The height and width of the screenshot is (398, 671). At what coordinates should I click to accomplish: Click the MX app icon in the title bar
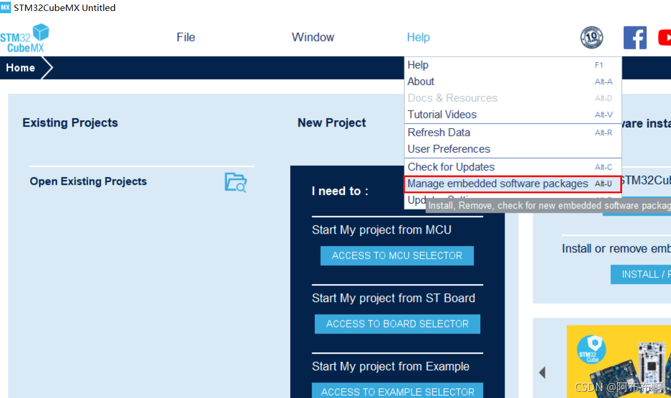pos(6,7)
